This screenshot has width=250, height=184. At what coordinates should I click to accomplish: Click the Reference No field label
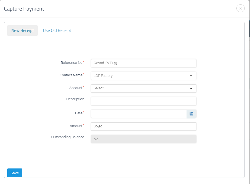pos(72,63)
